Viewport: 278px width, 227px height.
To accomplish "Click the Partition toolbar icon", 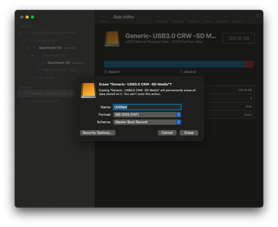I will click(x=194, y=16).
